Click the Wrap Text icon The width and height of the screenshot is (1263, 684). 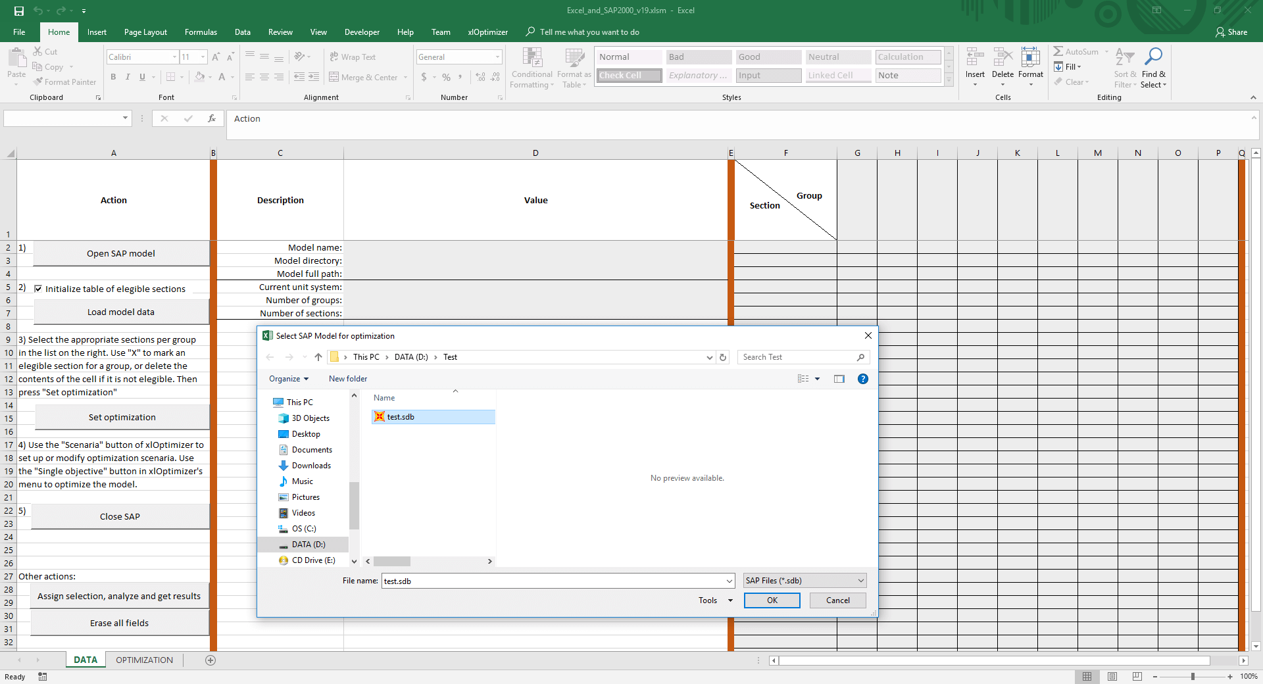[334, 57]
